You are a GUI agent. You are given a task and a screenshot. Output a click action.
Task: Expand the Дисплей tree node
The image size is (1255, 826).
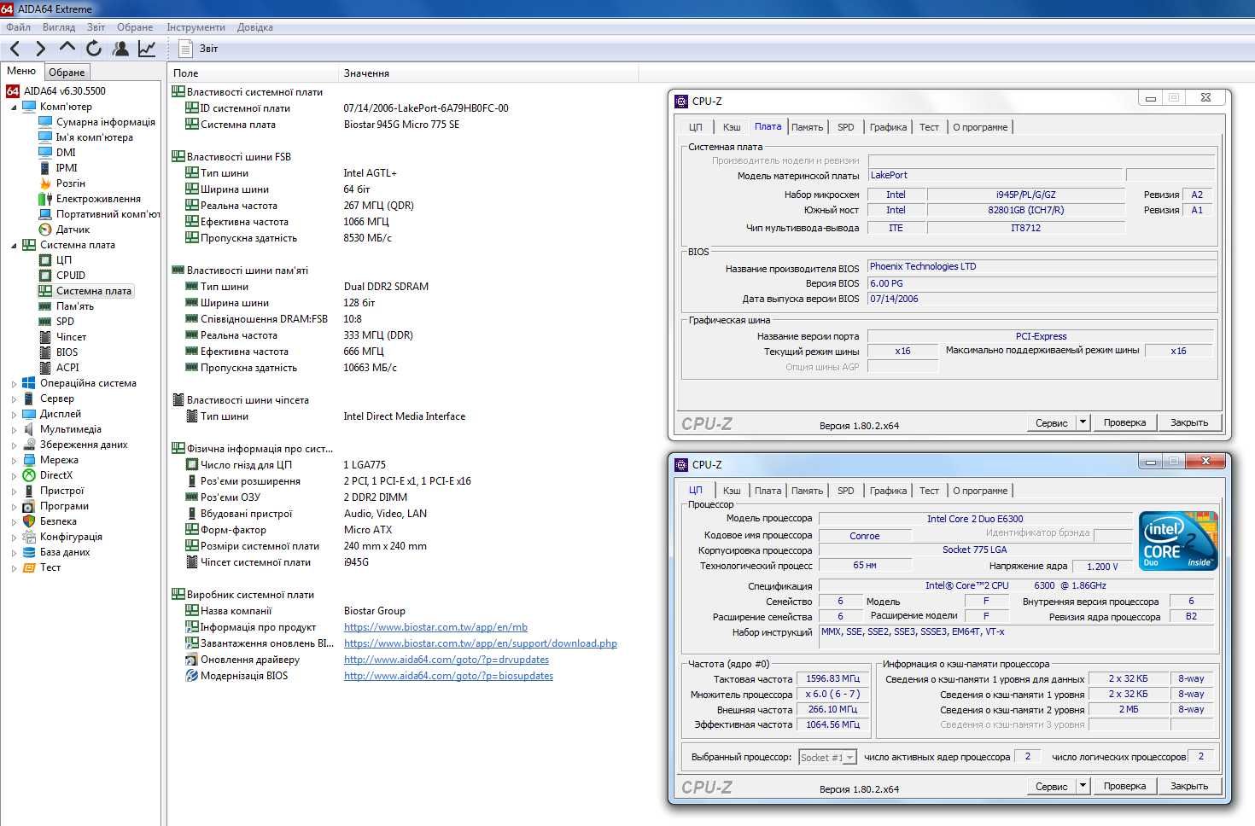point(14,415)
